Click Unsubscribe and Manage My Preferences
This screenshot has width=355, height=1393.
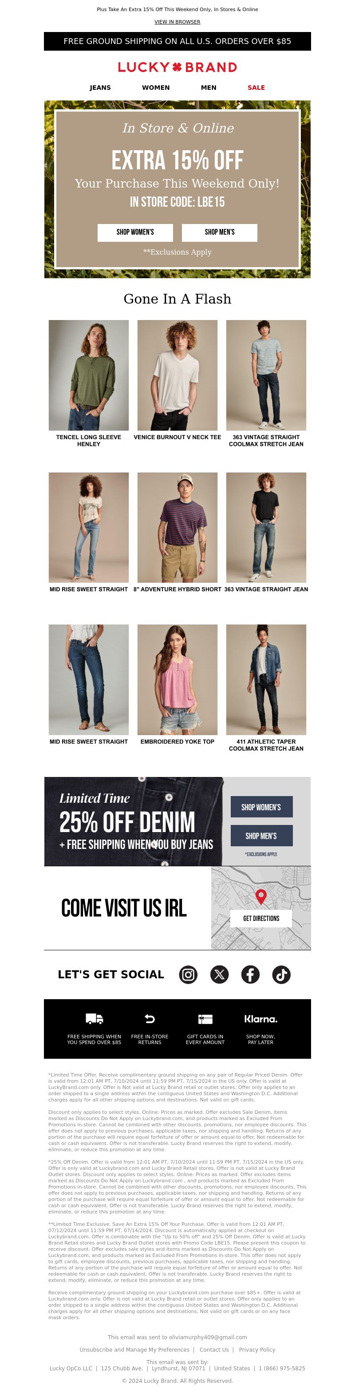point(134,1350)
